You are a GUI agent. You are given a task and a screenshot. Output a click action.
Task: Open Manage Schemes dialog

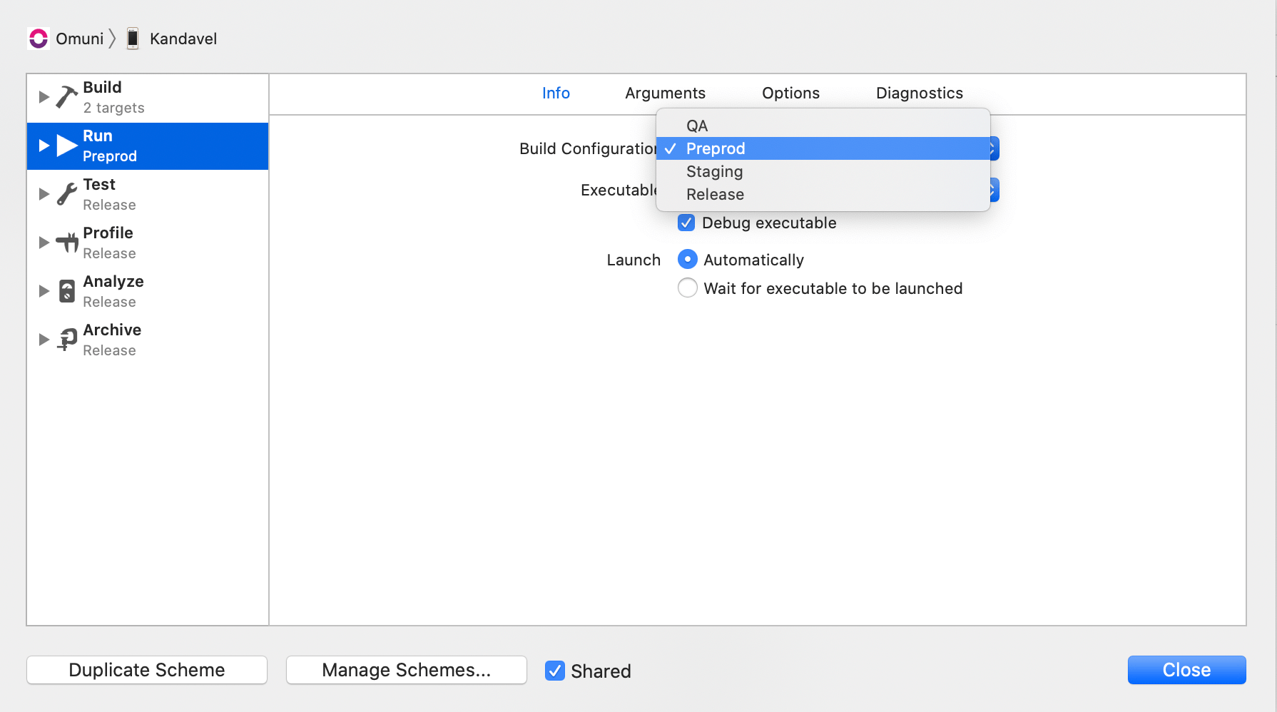406,670
